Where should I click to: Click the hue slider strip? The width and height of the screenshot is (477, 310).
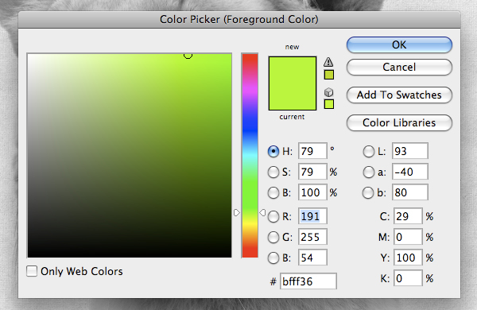point(250,156)
